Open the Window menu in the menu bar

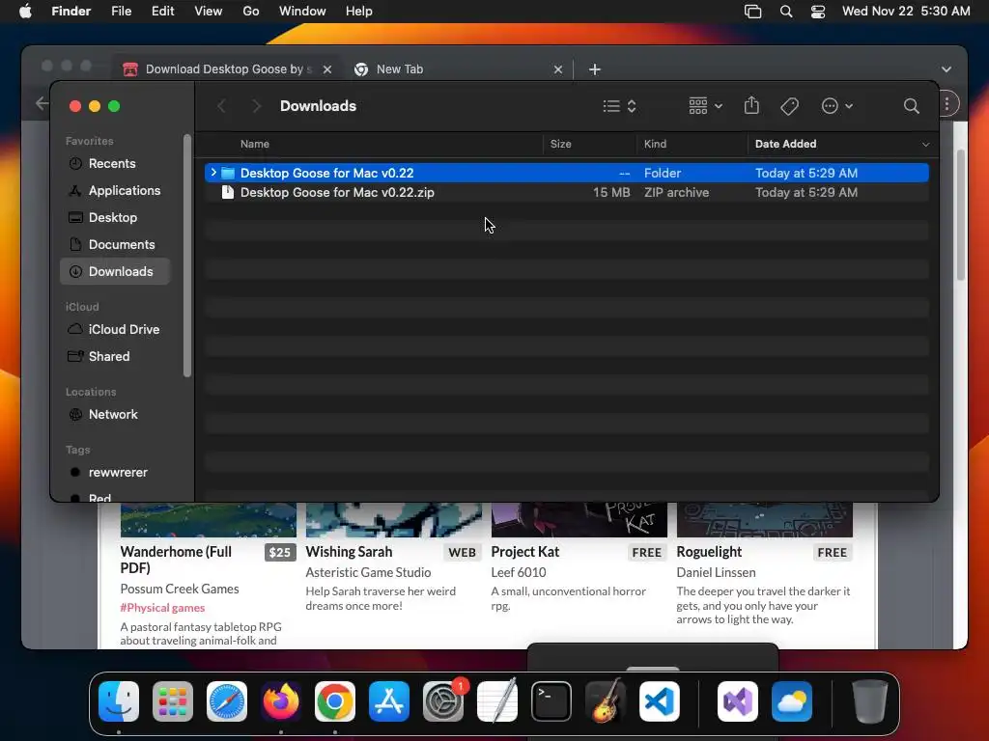[x=302, y=12]
